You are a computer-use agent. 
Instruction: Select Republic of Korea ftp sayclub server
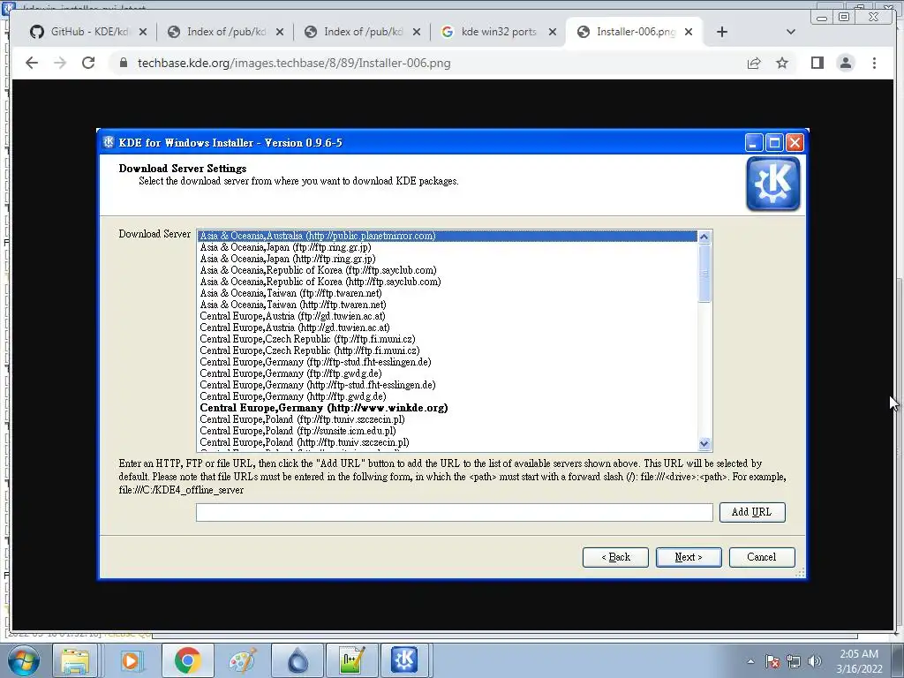[447, 270]
